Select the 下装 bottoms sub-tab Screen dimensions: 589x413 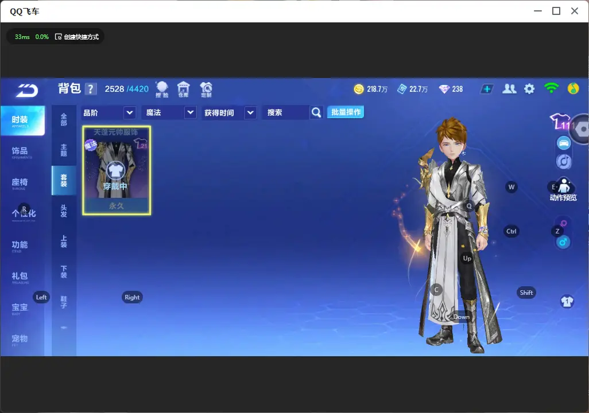pos(64,272)
